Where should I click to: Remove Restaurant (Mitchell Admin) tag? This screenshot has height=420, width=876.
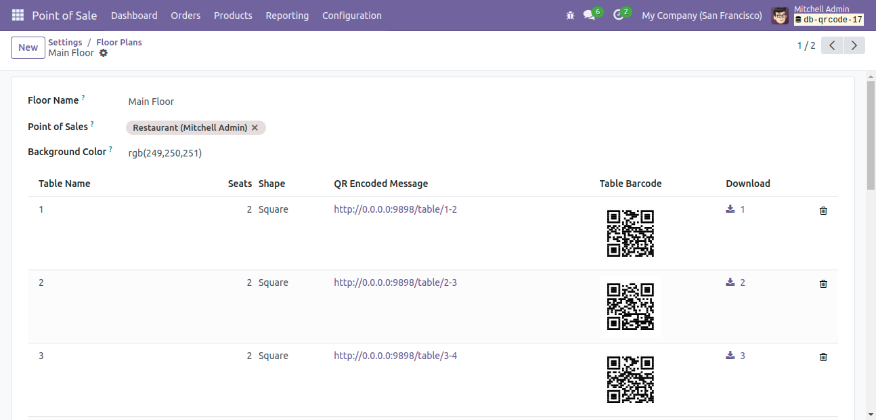coord(255,127)
